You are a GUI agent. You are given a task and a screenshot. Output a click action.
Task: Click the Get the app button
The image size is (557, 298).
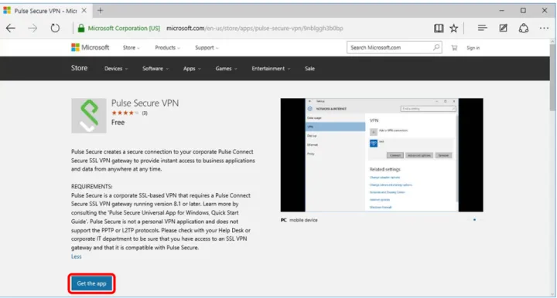click(91, 283)
